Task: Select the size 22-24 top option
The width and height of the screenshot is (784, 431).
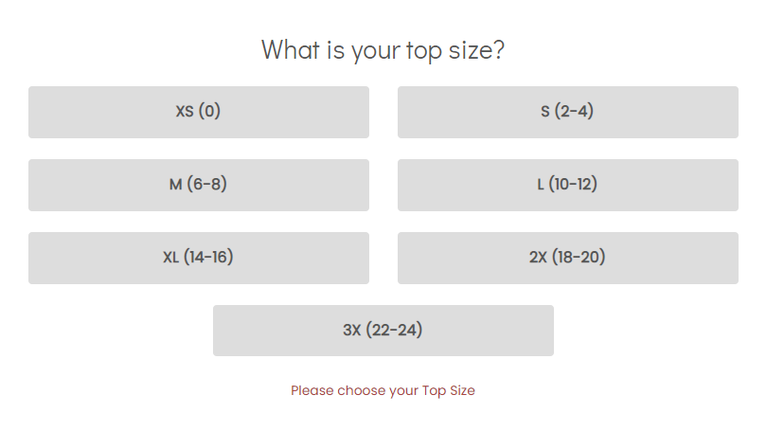Action: click(383, 331)
